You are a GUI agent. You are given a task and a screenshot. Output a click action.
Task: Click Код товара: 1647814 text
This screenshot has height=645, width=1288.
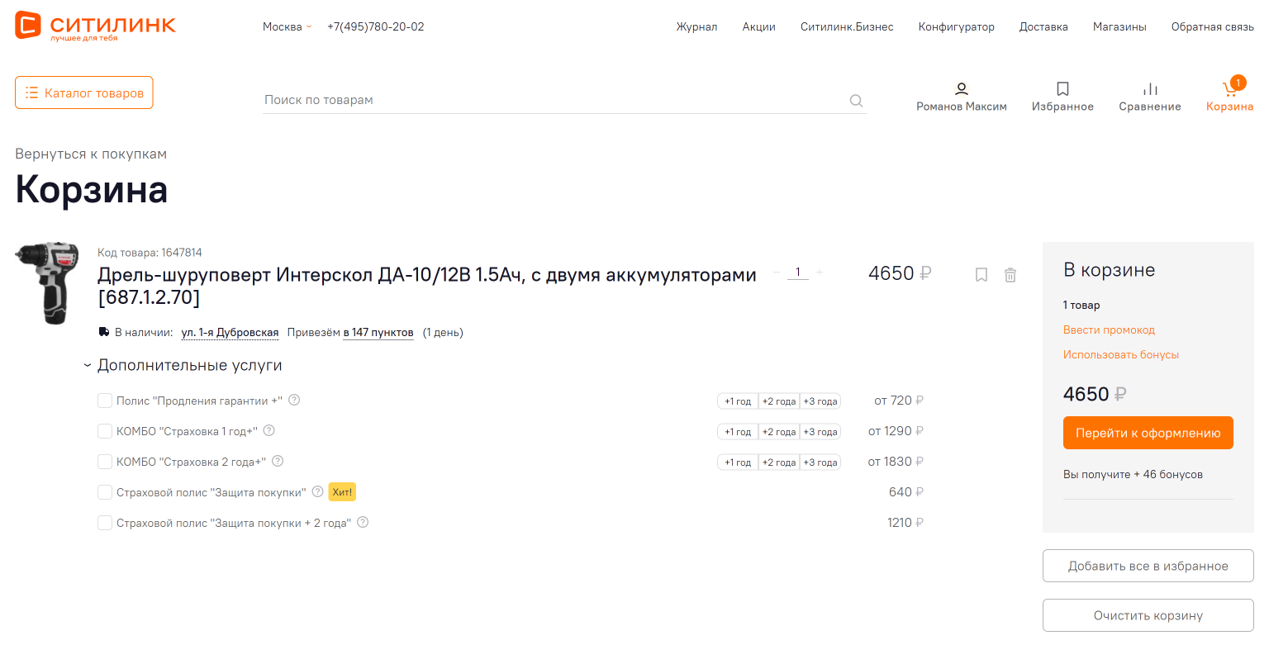(x=150, y=253)
